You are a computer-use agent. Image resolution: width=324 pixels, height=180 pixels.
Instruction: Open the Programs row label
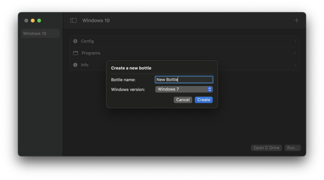91,53
